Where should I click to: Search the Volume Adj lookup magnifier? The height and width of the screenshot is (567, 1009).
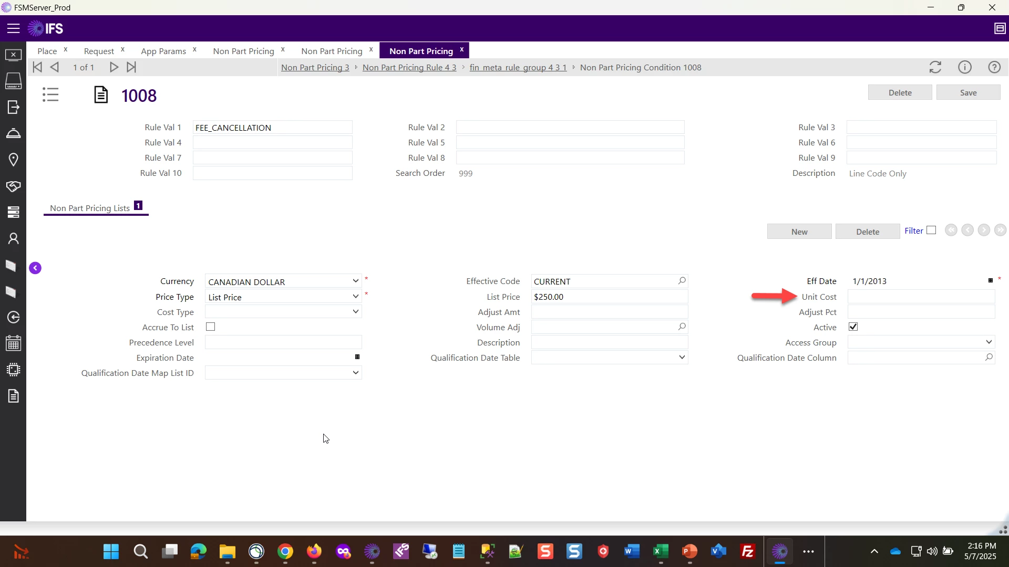click(682, 327)
